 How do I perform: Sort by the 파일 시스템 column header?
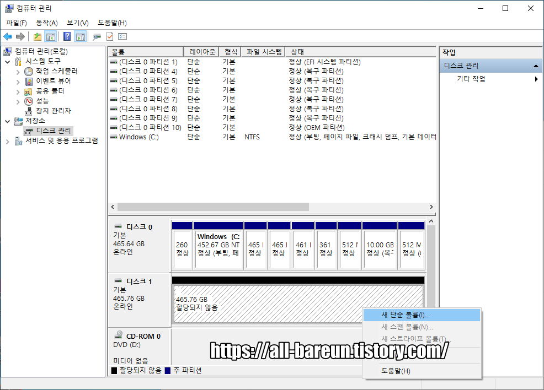[263, 52]
